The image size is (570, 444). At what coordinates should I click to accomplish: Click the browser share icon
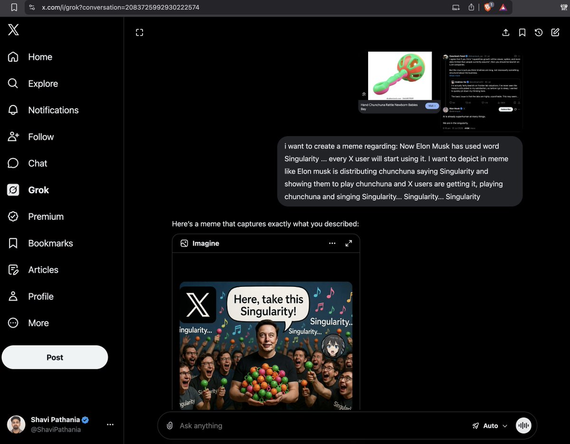pyautogui.click(x=471, y=7)
